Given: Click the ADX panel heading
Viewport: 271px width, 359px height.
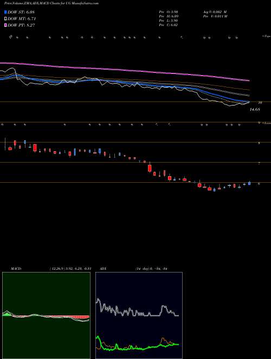Looking at the screenshot, I should coord(104,269).
